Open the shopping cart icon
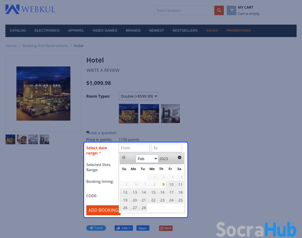 pos(232,11)
